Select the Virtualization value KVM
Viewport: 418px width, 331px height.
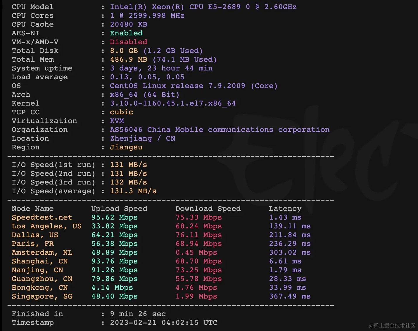coord(117,121)
